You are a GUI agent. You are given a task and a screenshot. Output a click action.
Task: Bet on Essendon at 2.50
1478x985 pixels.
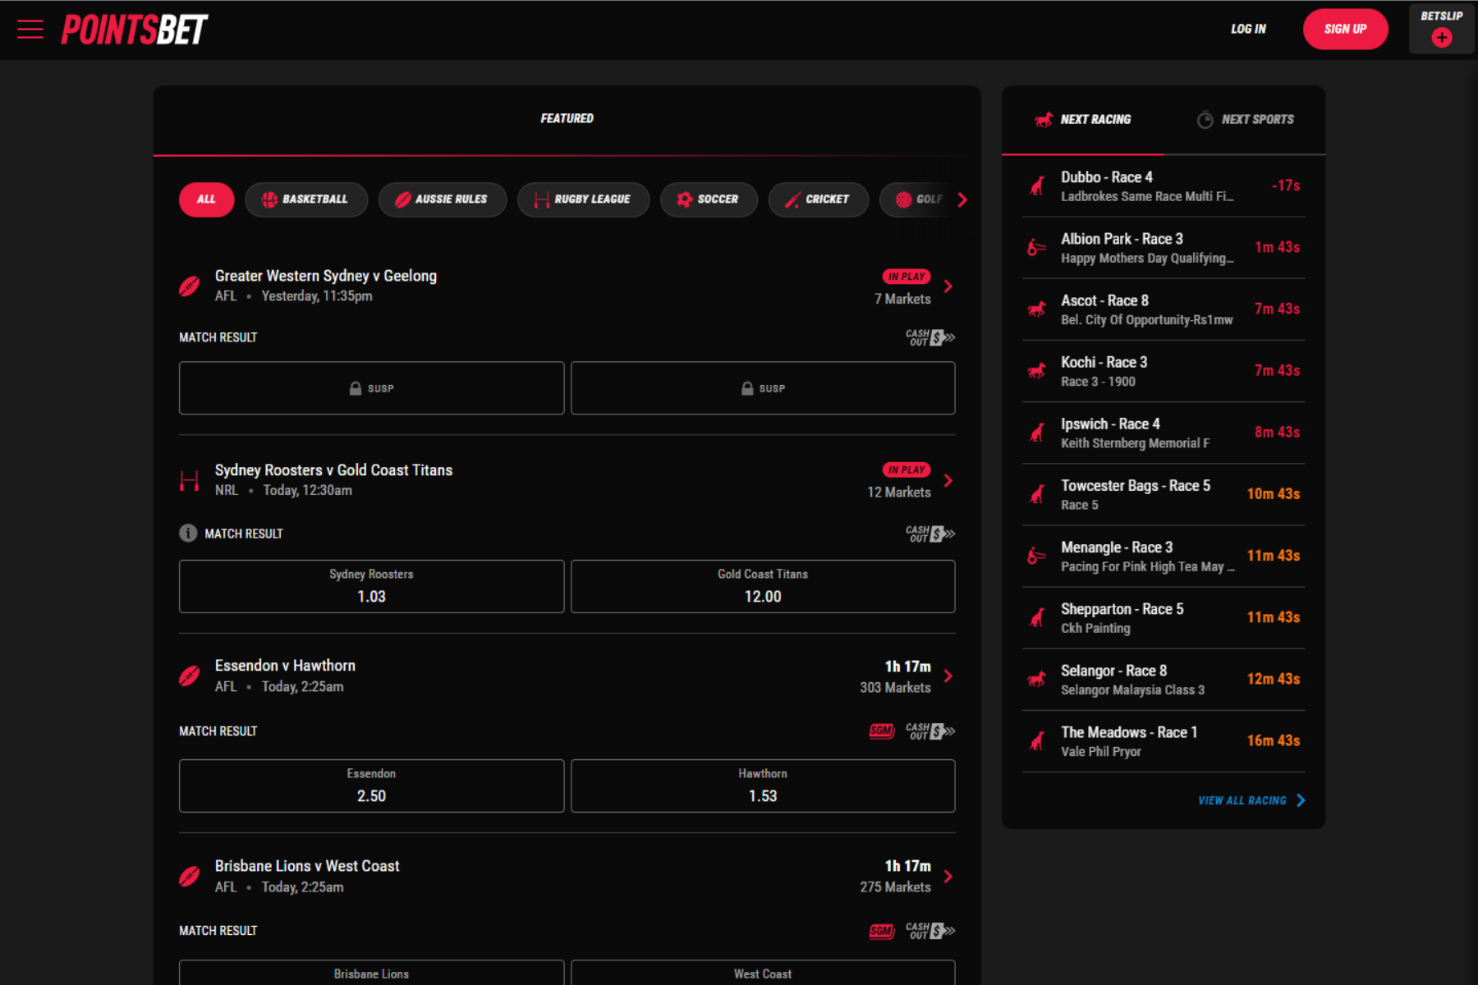pyautogui.click(x=371, y=786)
